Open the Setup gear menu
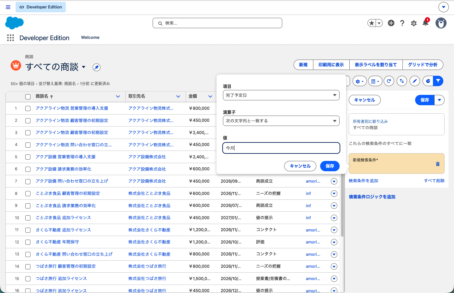This screenshot has height=293, width=454. pyautogui.click(x=414, y=23)
